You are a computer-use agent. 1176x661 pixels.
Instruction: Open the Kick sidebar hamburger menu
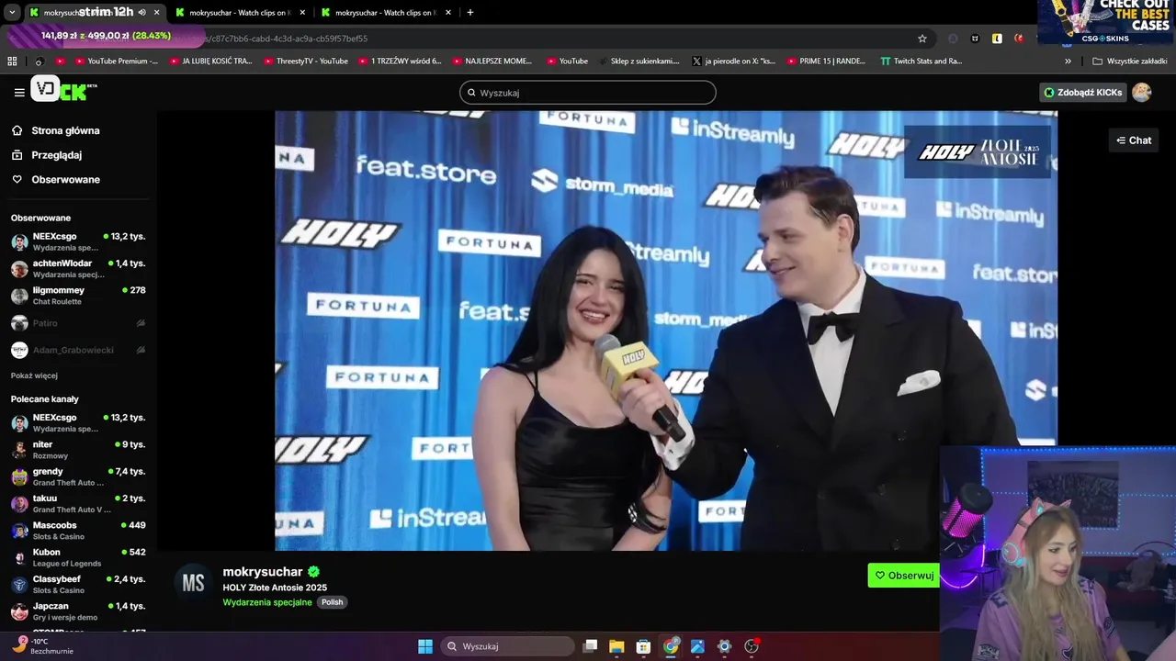(x=19, y=92)
